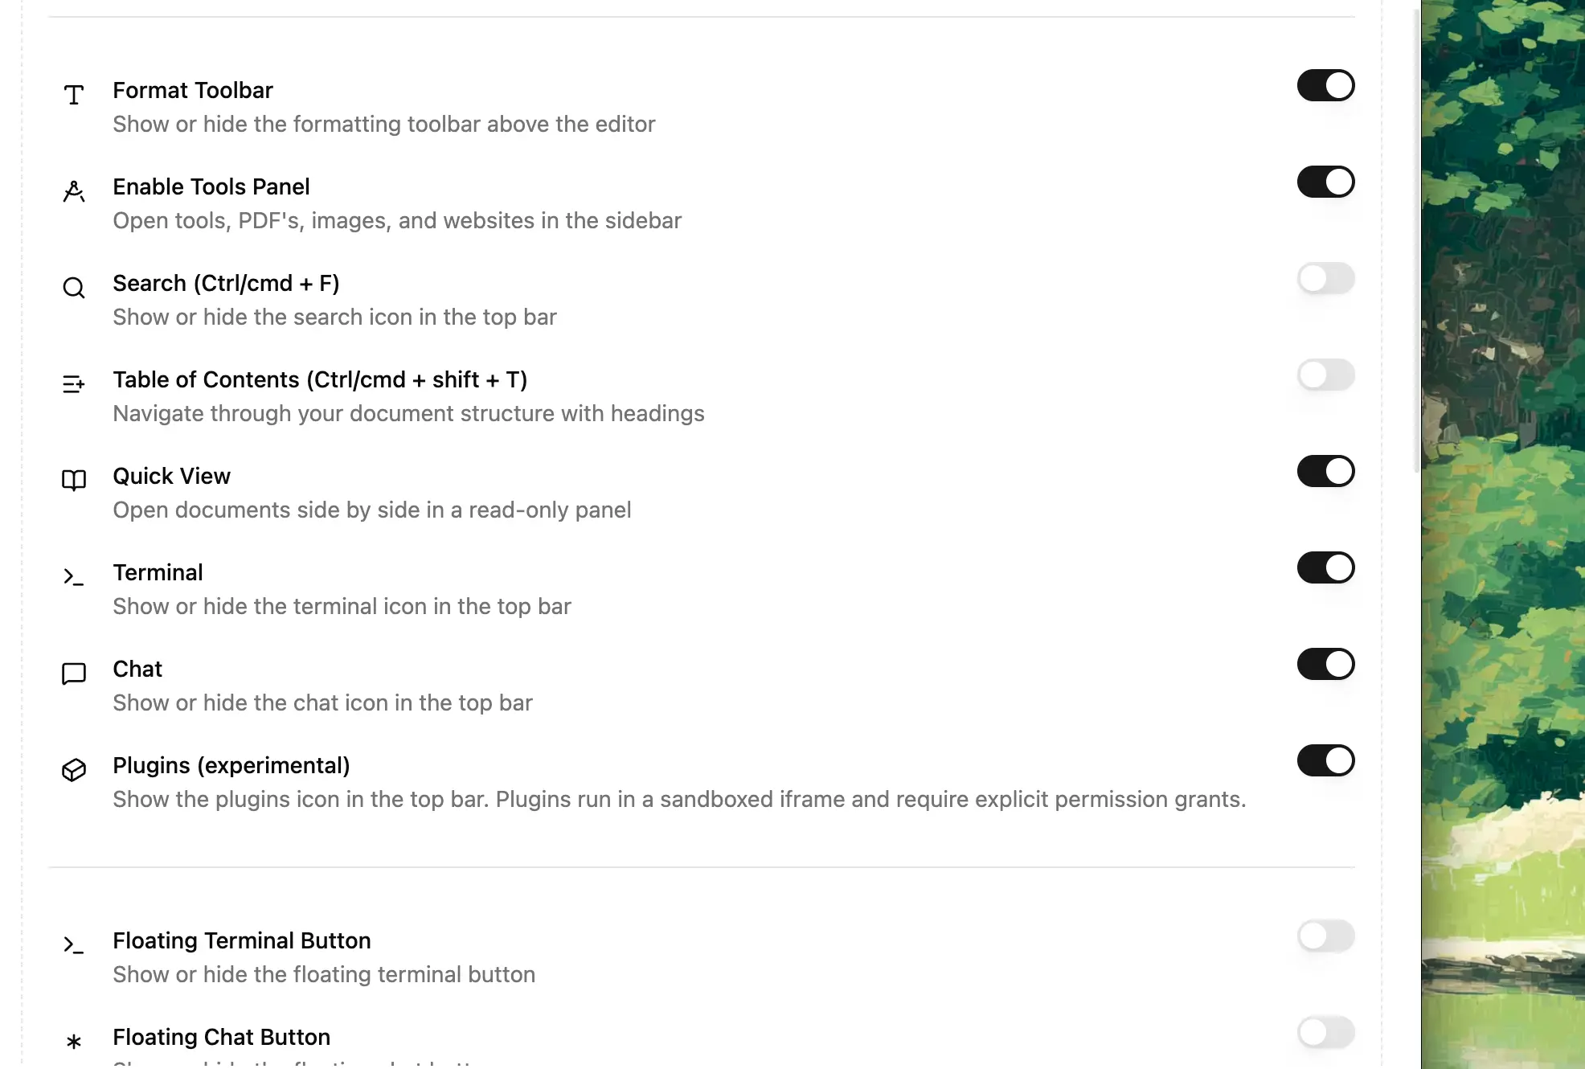Click the Table of Contents list icon
This screenshot has width=1585, height=1069.
click(74, 384)
